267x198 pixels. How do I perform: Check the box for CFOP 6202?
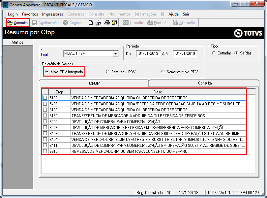point(45,121)
